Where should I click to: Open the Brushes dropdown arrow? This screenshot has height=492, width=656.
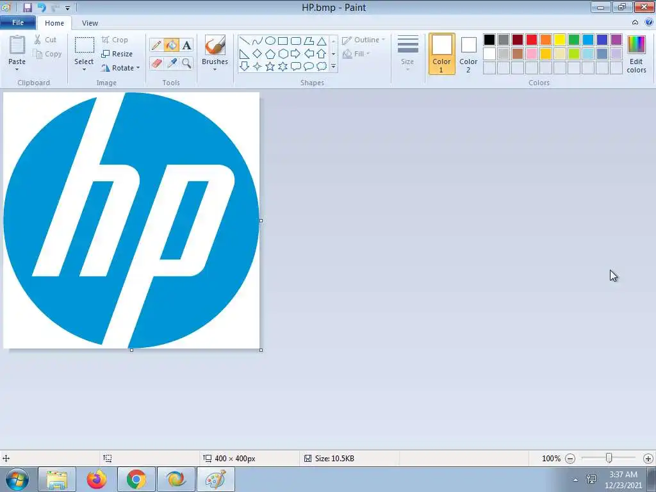coord(215,69)
